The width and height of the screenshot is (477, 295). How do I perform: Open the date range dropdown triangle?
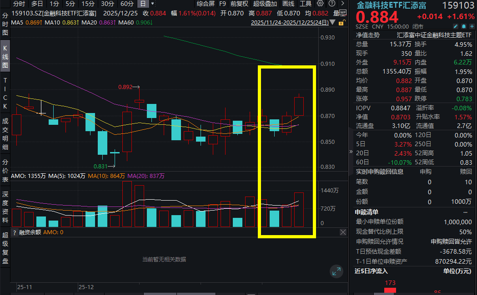click(x=333, y=22)
